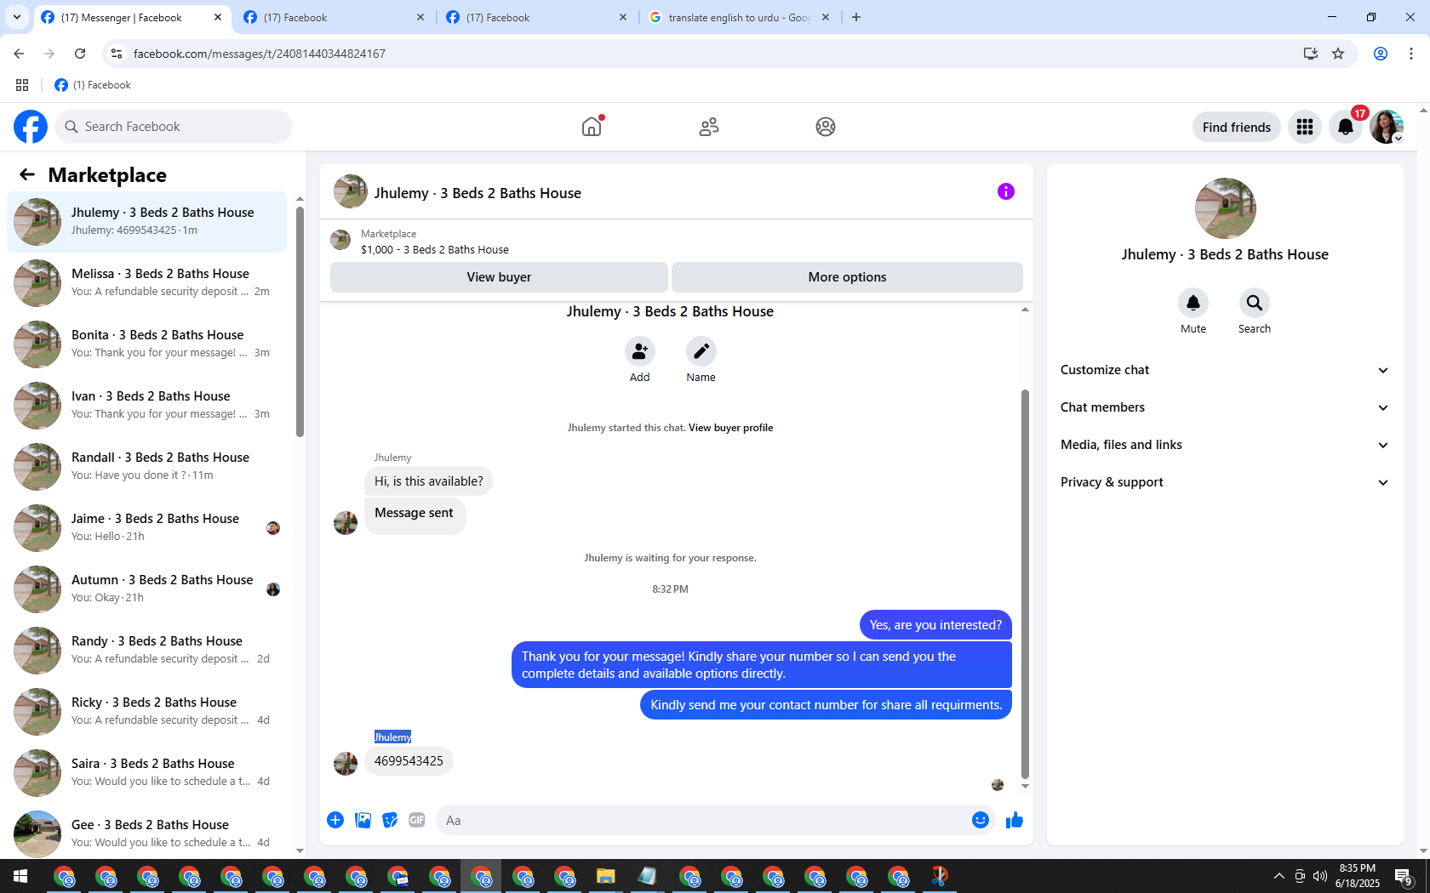Screen dimensions: 1430x893
Task: Expand Chat members section
Action: 1225,407
